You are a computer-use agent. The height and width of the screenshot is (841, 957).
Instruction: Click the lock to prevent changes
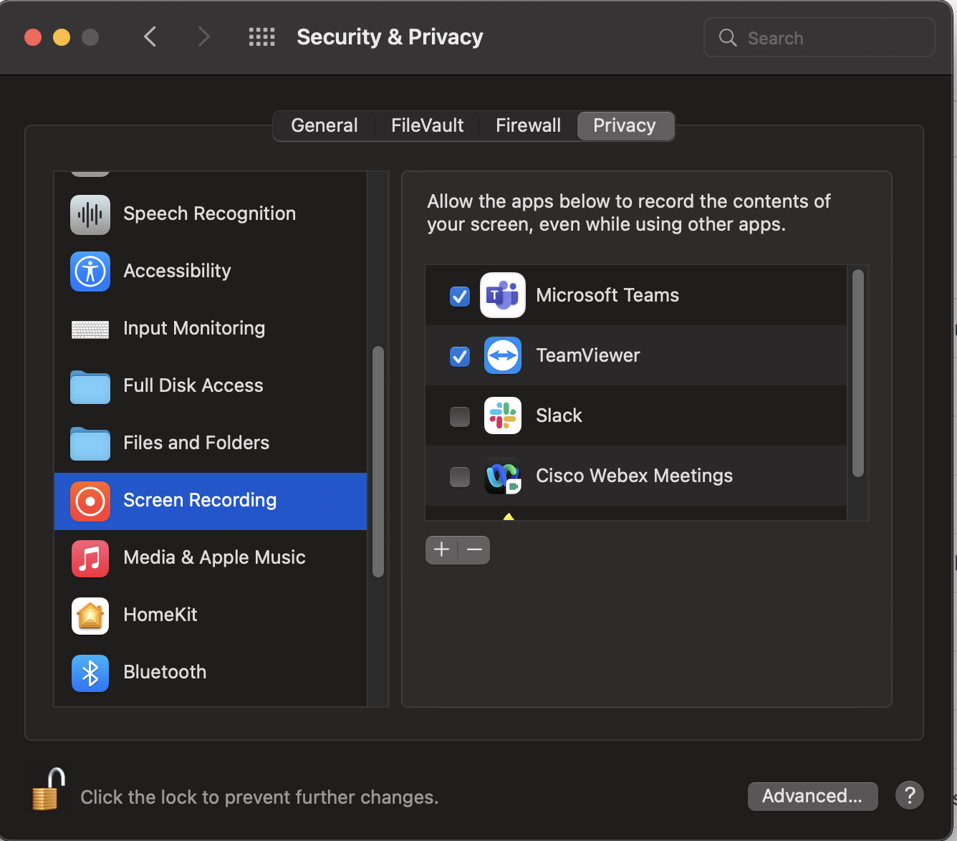tap(46, 790)
